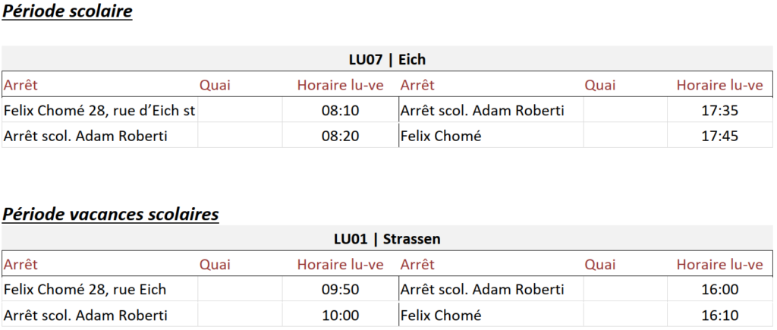Screen dimensions: 777x330
Task: Click the "Felix Chomé 28, rue Eich" cell
Action: 85,290
